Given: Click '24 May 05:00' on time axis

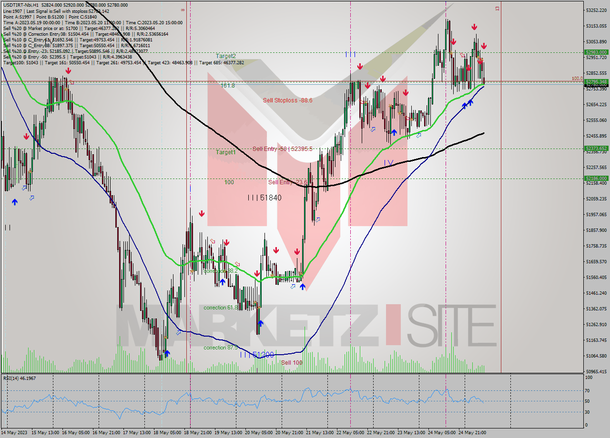Looking at the screenshot, I should click(x=442, y=432).
